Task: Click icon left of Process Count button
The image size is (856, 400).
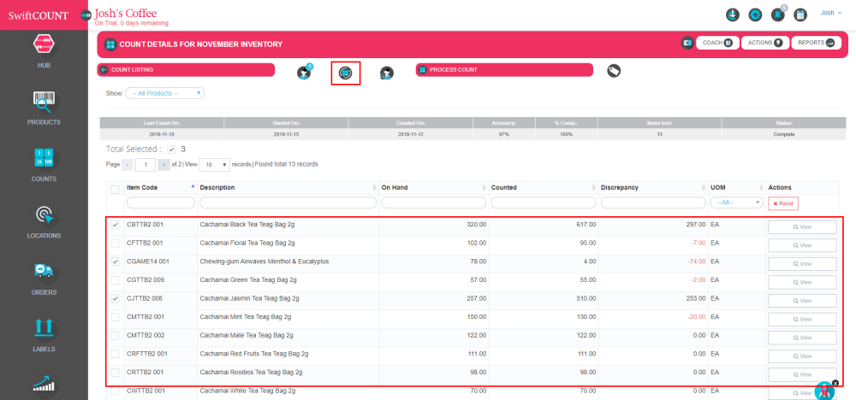Action: (387, 73)
